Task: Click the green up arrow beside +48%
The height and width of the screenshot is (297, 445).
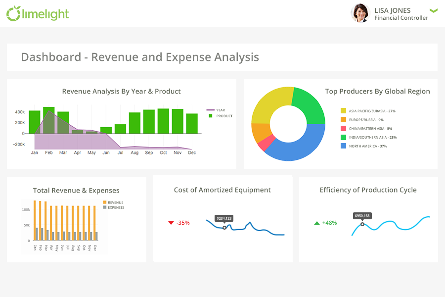Action: click(317, 223)
